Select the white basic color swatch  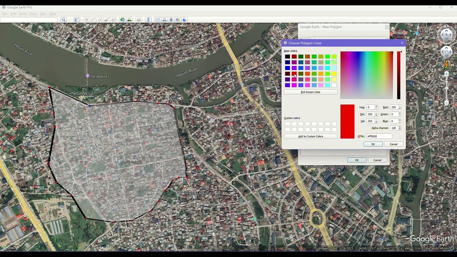point(334,85)
